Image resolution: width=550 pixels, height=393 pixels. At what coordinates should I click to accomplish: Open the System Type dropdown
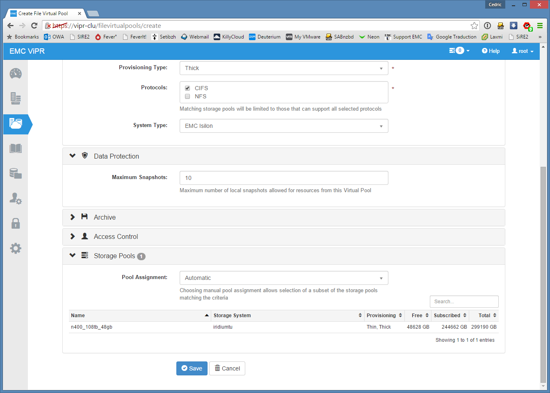284,126
